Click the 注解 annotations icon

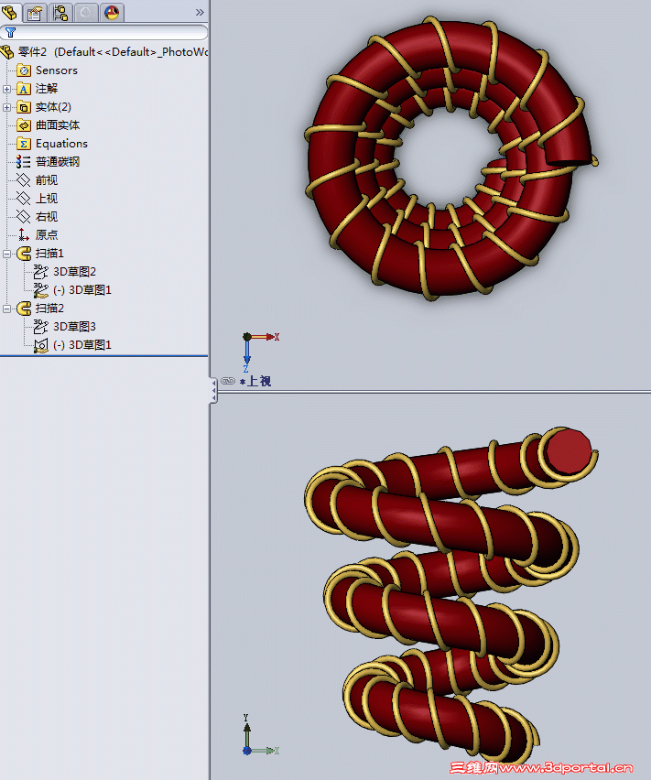tap(24, 89)
